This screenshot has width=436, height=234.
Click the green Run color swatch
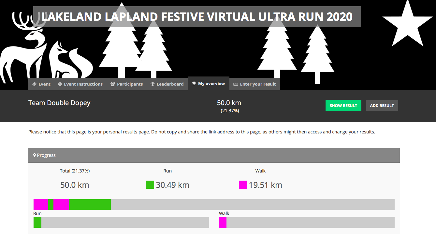[150, 185]
